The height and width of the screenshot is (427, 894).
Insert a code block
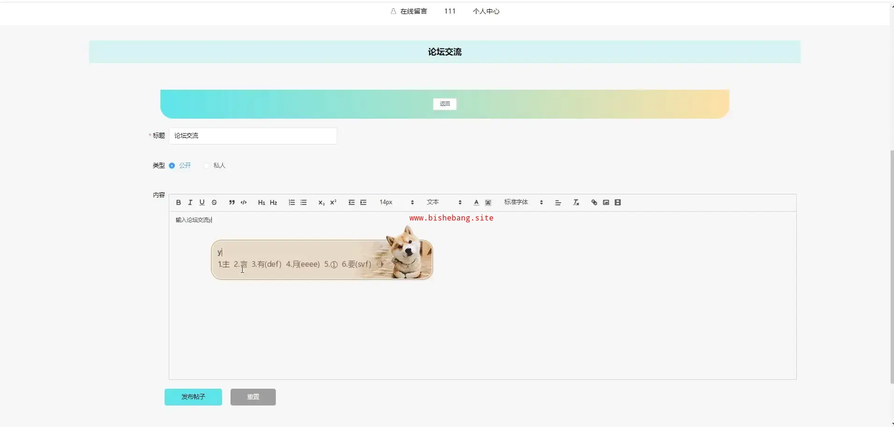pyautogui.click(x=244, y=202)
